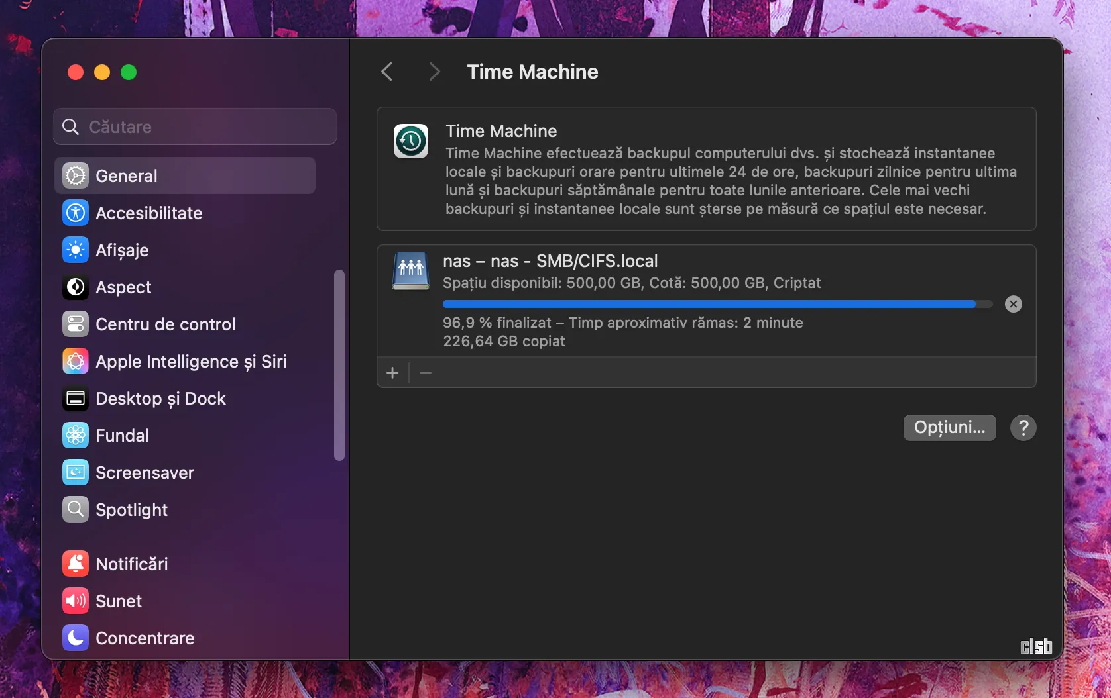This screenshot has height=698, width=1111.
Task: Click the 'Spațiu disponibil: 500,00 GB' line
Action: 632,283
